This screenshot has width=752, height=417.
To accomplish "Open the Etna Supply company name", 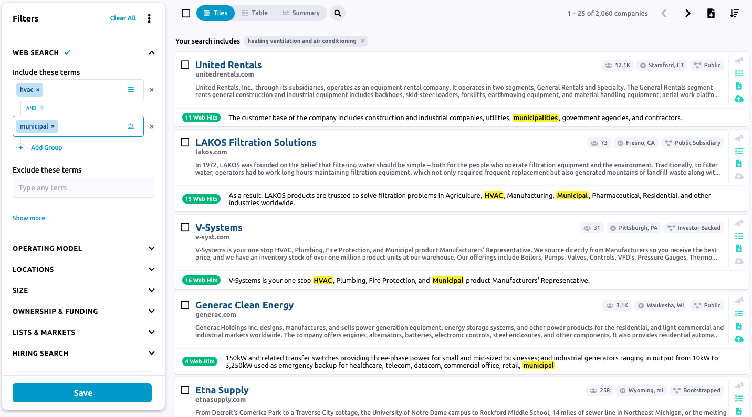I will [222, 390].
